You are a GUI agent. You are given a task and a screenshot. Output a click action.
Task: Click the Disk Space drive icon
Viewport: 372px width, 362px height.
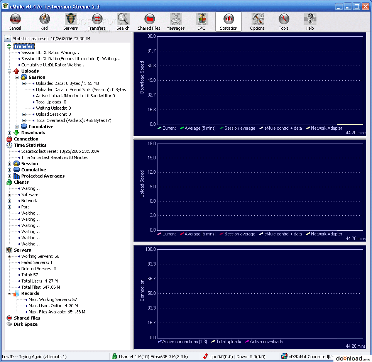click(9, 324)
